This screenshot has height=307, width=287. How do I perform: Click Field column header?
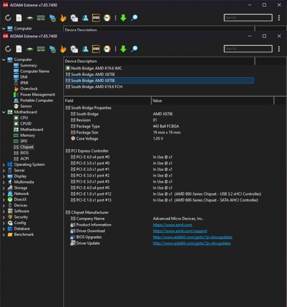pyautogui.click(x=107, y=101)
